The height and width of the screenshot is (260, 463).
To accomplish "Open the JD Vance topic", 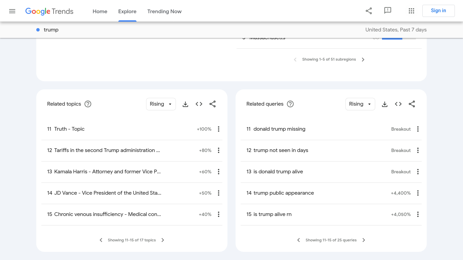I will [x=108, y=193].
